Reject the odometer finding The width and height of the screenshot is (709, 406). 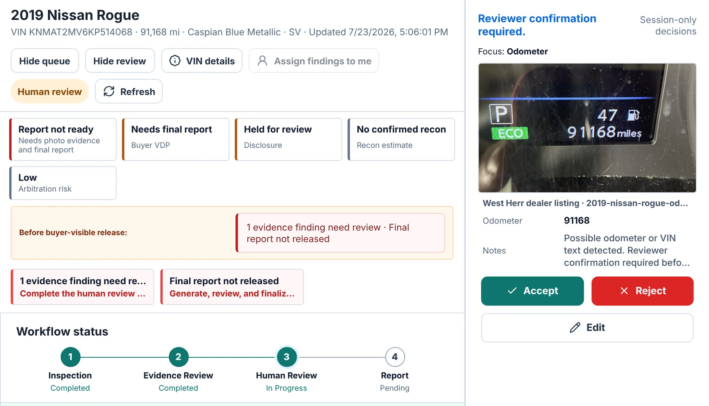pyautogui.click(x=642, y=291)
